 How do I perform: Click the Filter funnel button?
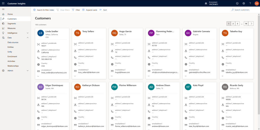point(76,10)
